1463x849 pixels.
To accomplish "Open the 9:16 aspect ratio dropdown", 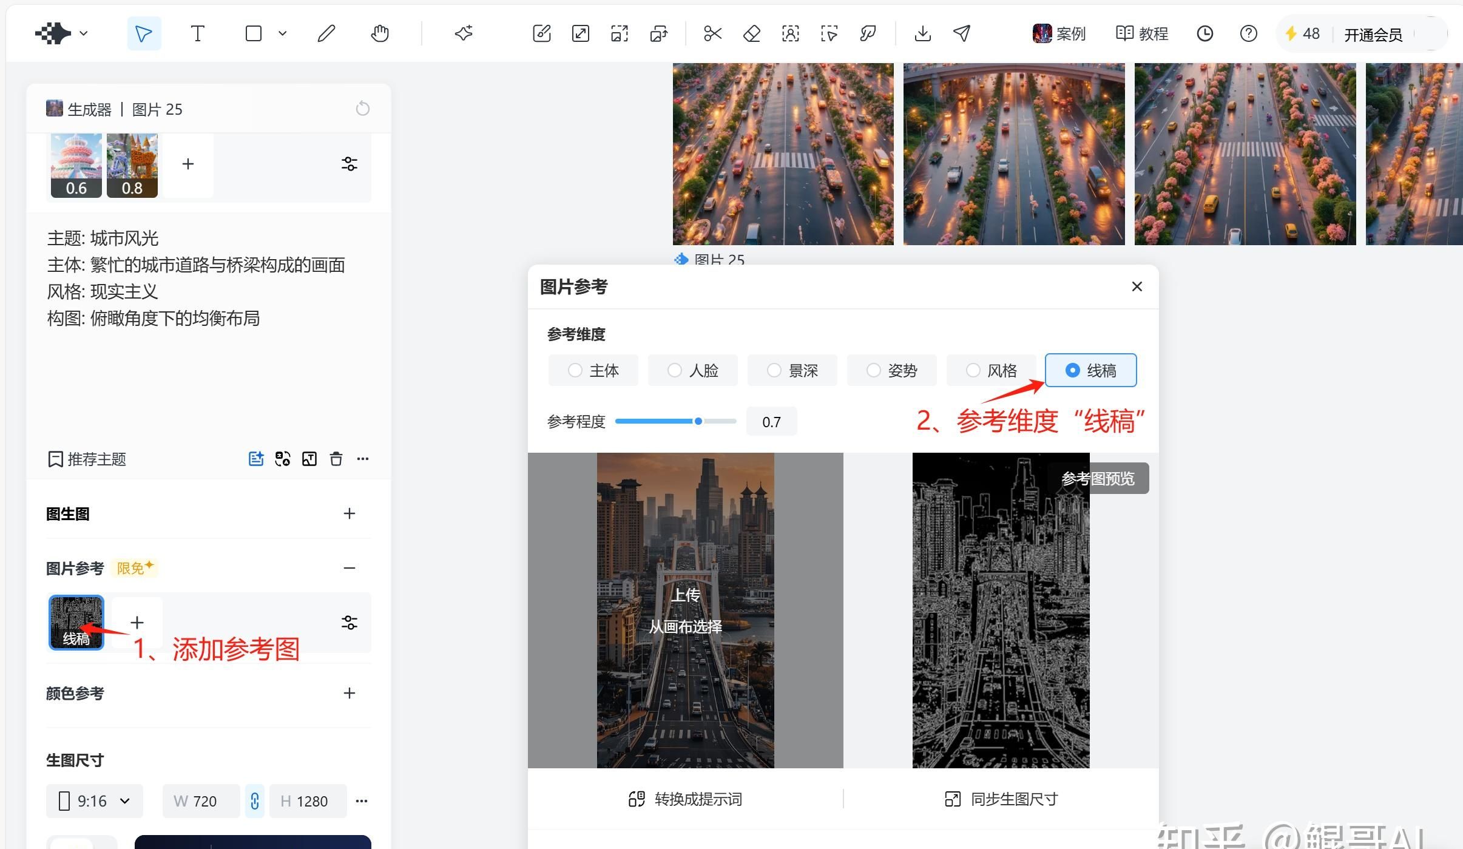I will pos(95,801).
